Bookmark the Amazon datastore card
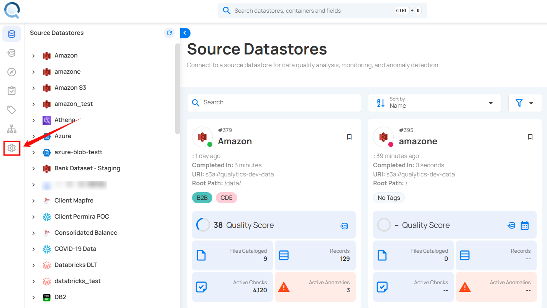Viewport: 547px width, 308px height. (349, 137)
